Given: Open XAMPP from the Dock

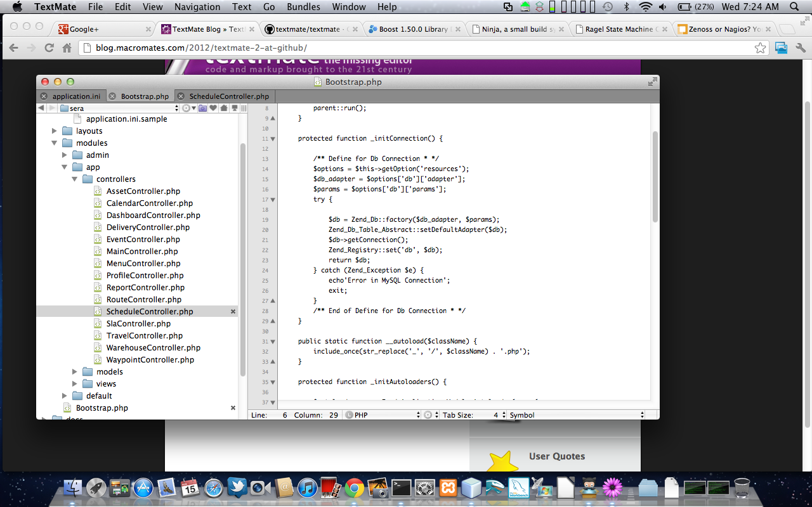Looking at the screenshot, I should tap(448, 487).
